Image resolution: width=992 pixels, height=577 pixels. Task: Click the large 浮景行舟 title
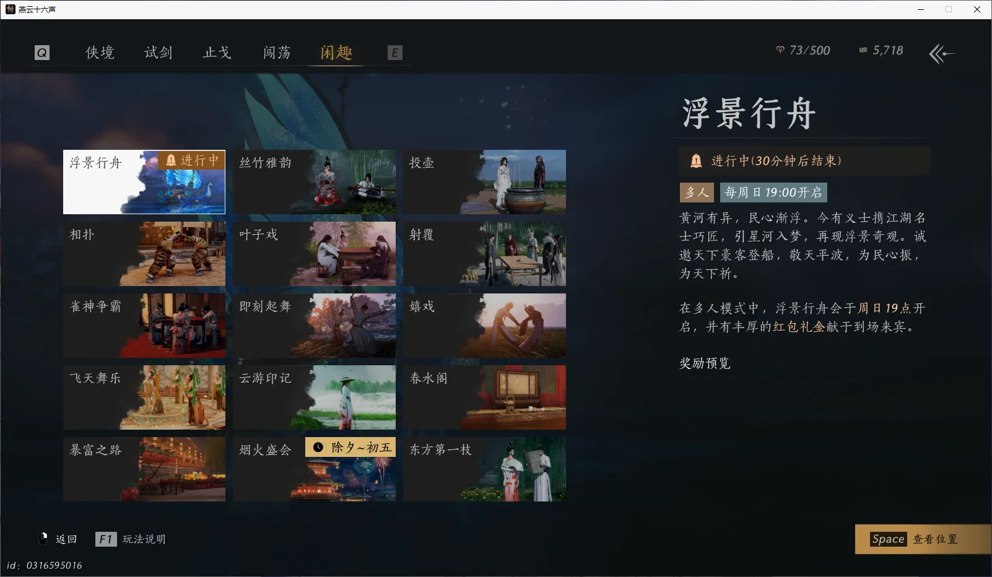coord(749,113)
